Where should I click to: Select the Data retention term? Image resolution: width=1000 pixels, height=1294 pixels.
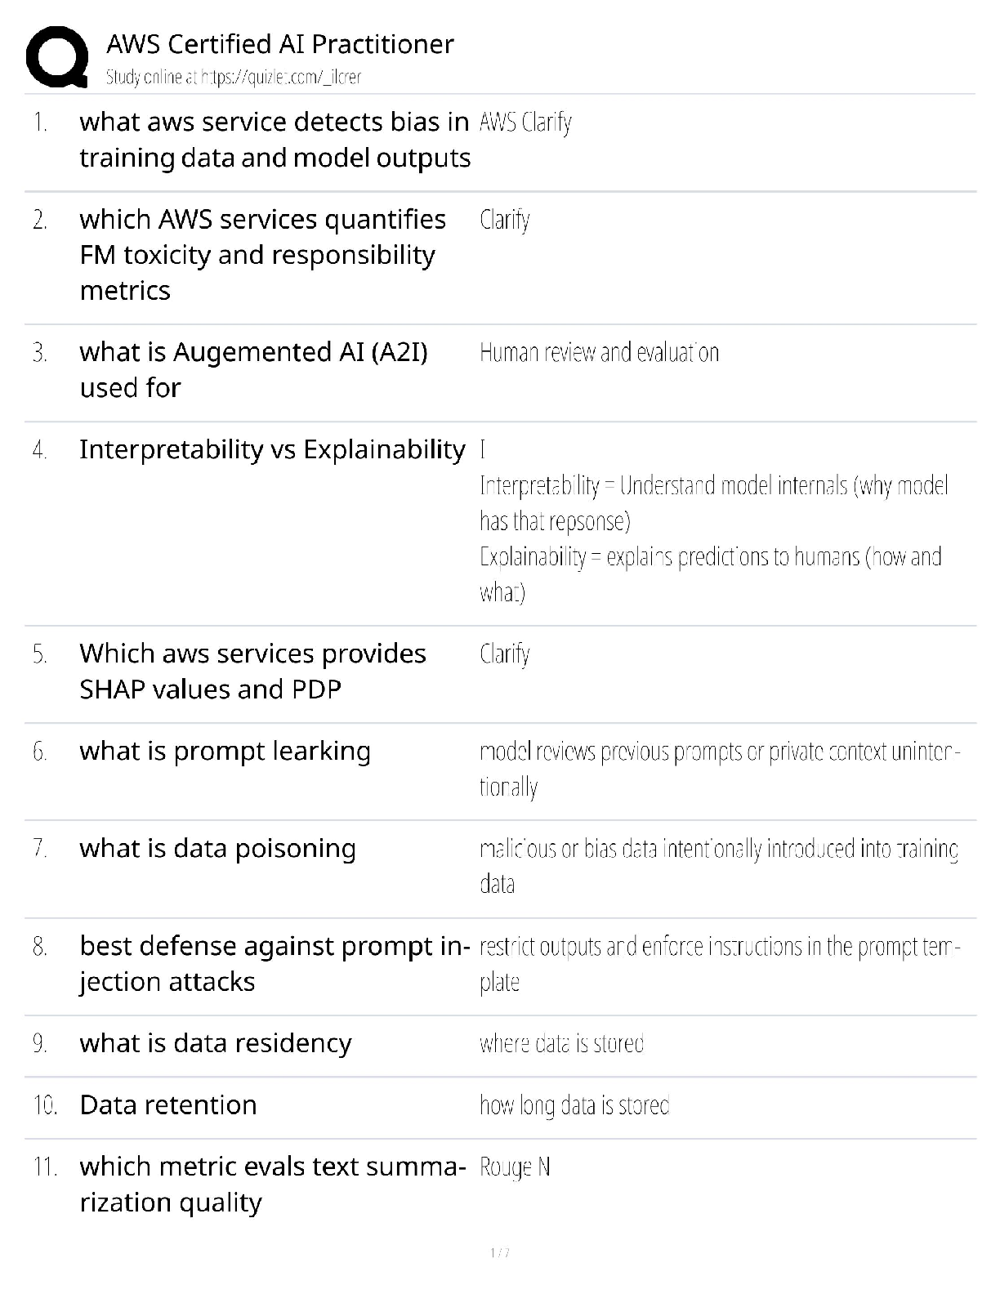pyautogui.click(x=168, y=1105)
